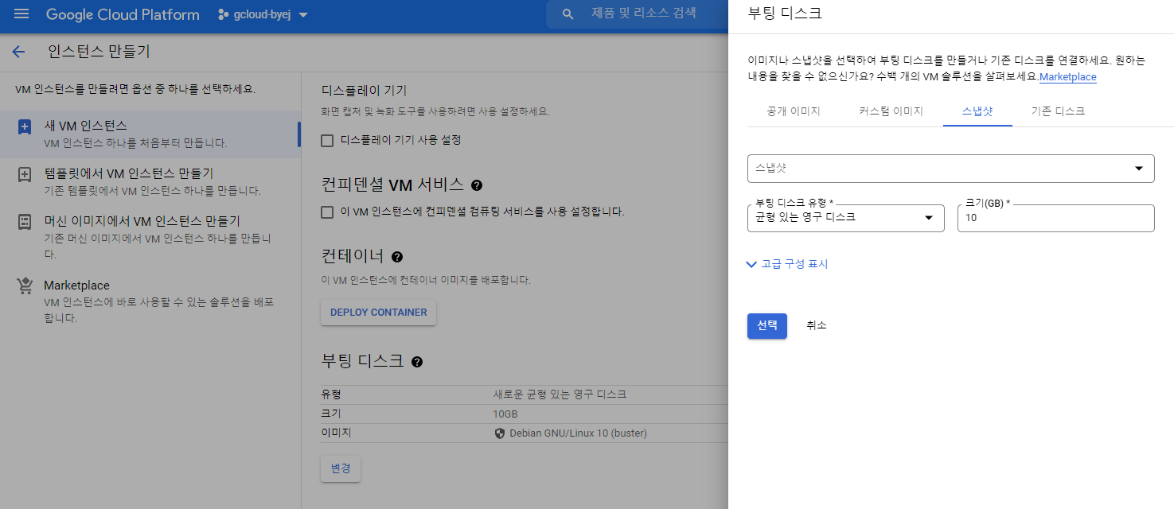Click the 유형 row label
Image resolution: width=1174 pixels, height=509 pixels.
pyautogui.click(x=331, y=394)
